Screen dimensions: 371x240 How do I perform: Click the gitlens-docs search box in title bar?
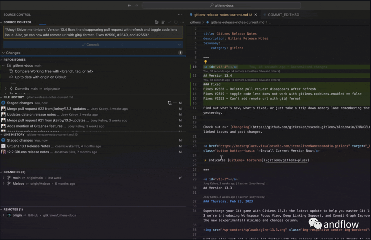pos(221,5)
